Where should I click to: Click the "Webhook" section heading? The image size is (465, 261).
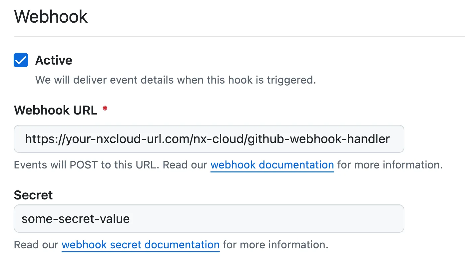(51, 17)
